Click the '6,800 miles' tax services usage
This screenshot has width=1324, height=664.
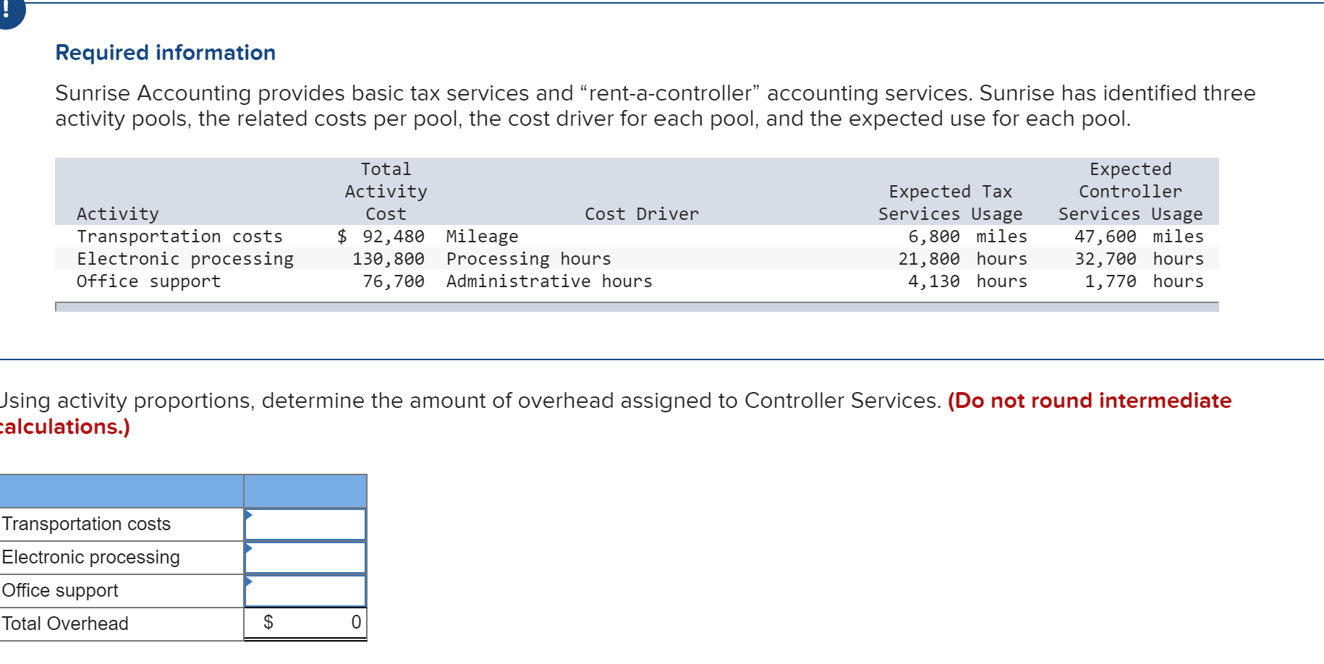click(967, 237)
